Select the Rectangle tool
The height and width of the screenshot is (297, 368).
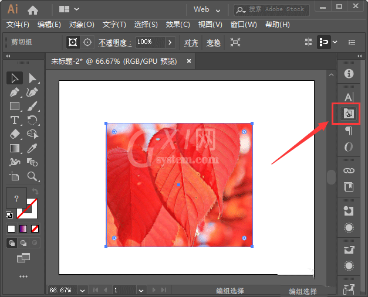pyautogui.click(x=15, y=107)
